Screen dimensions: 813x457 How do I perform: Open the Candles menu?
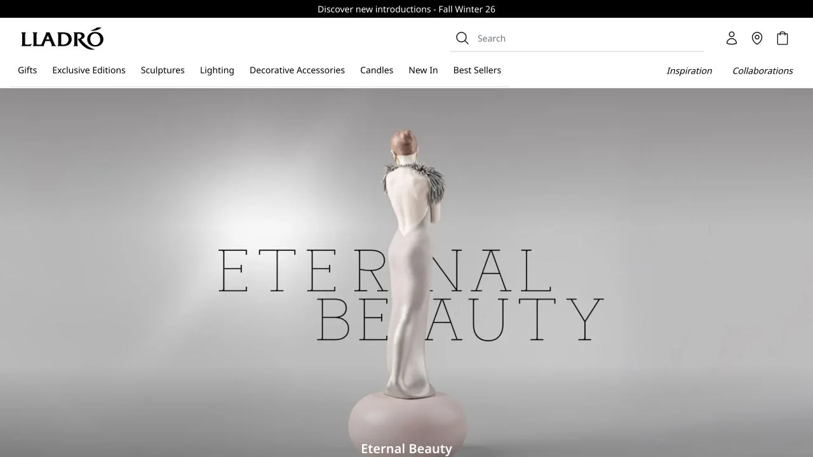point(377,70)
